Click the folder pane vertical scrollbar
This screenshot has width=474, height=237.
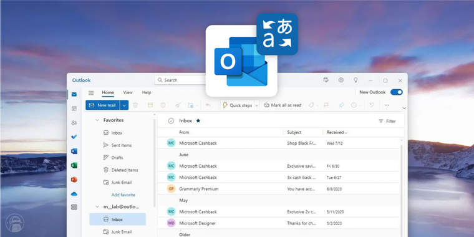[155, 163]
